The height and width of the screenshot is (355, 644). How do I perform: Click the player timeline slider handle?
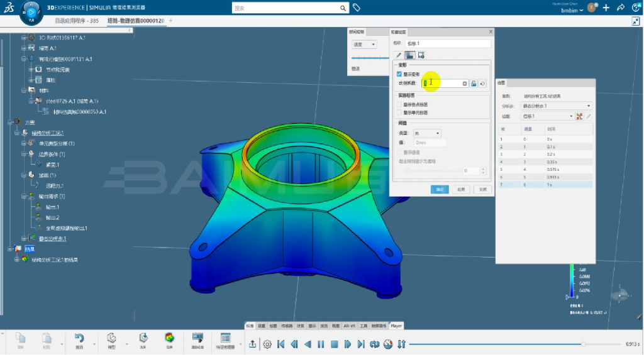click(584, 344)
